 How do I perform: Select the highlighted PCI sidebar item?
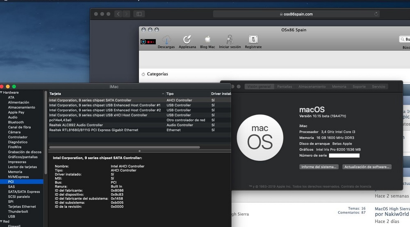point(22,182)
